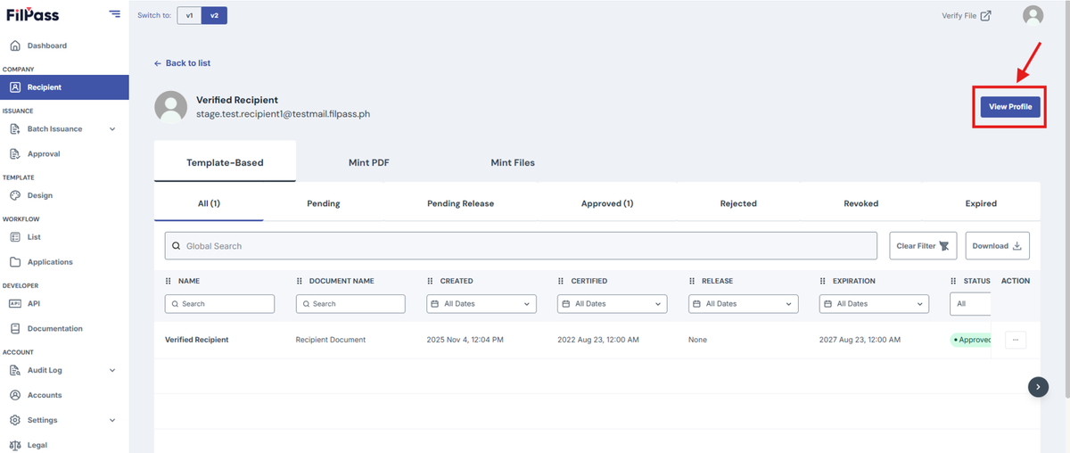The height and width of the screenshot is (453, 1070).
Task: Expand Settings submenu
Action: point(112,420)
